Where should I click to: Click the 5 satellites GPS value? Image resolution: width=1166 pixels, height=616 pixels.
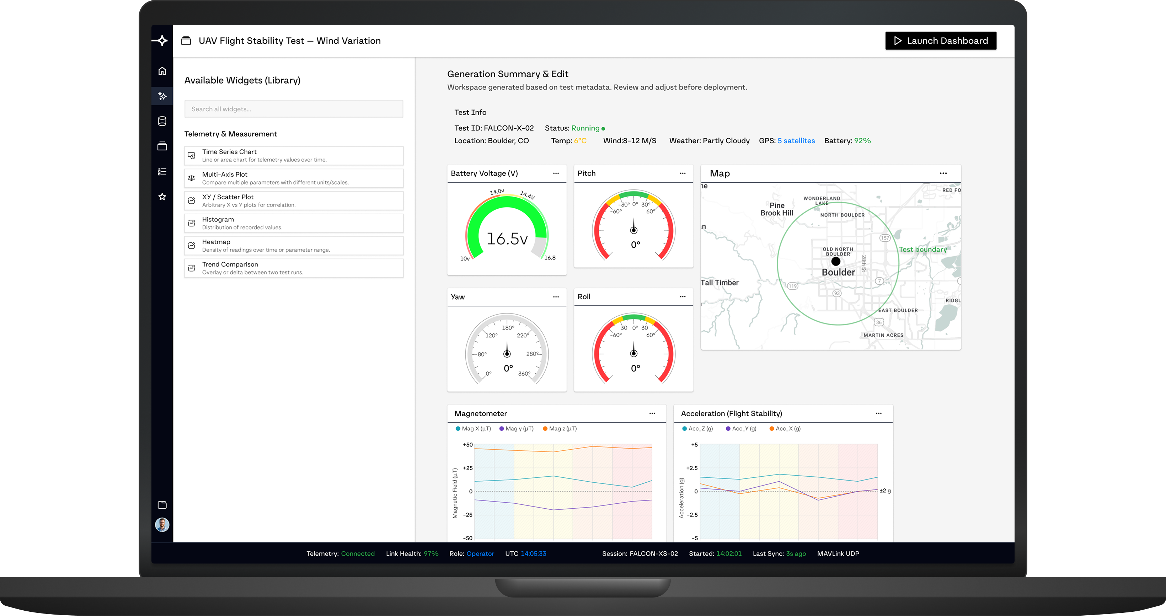click(796, 141)
